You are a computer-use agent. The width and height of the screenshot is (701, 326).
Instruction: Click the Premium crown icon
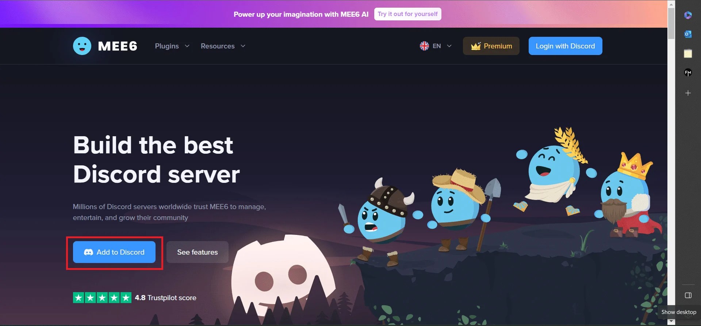click(x=476, y=46)
